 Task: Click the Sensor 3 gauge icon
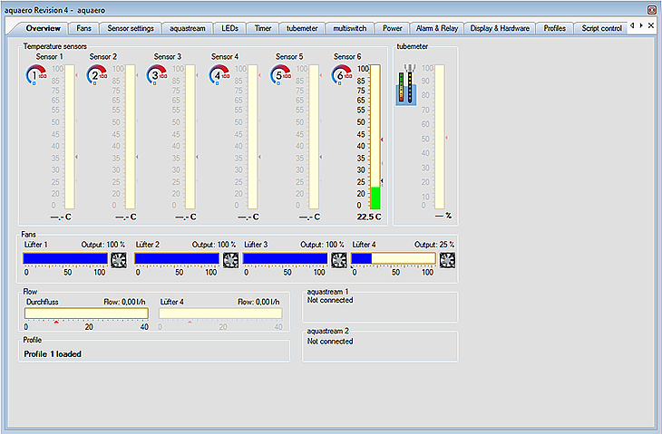point(156,75)
